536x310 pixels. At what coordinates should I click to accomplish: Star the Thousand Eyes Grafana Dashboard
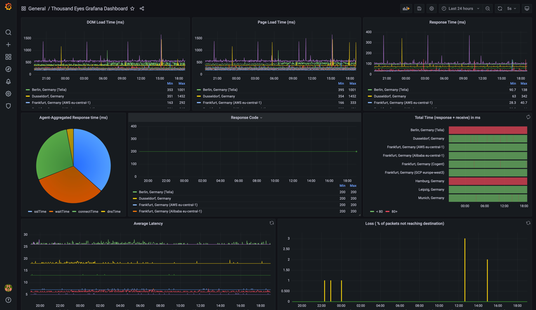(133, 9)
